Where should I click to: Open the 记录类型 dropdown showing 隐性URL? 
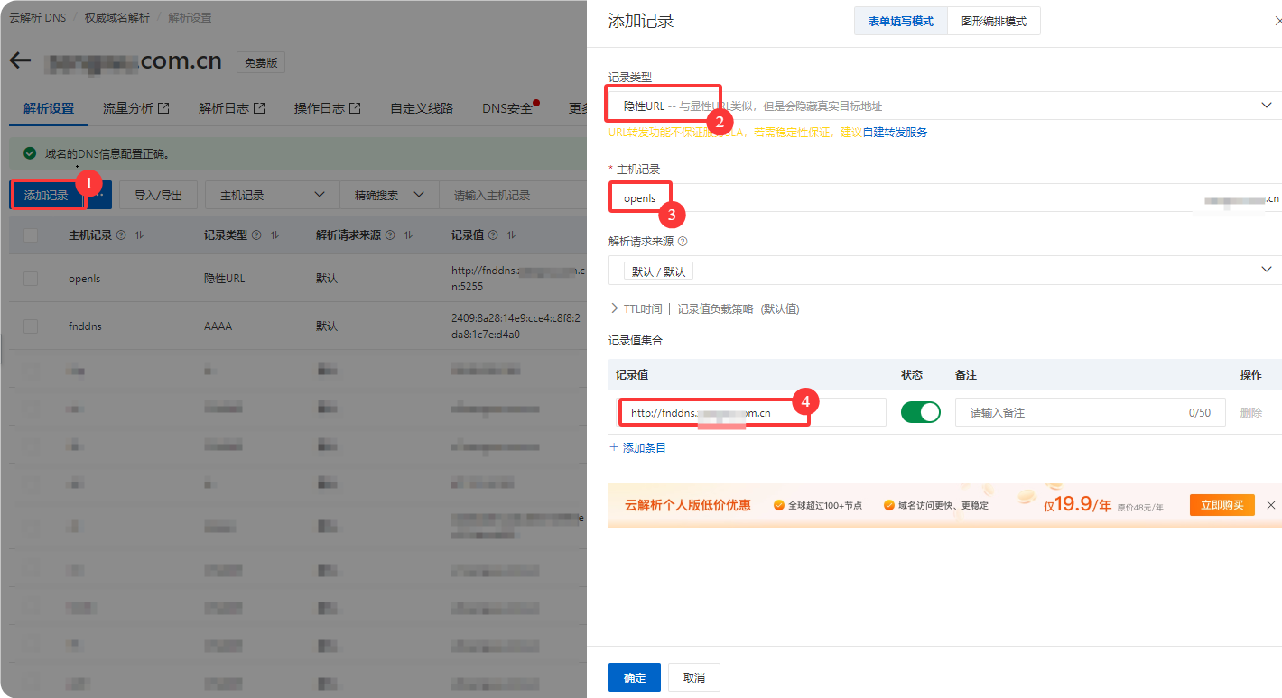943,106
